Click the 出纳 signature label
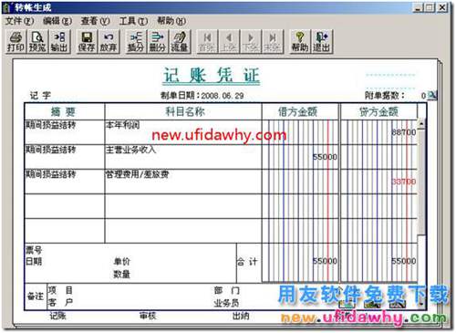 pos(241,316)
